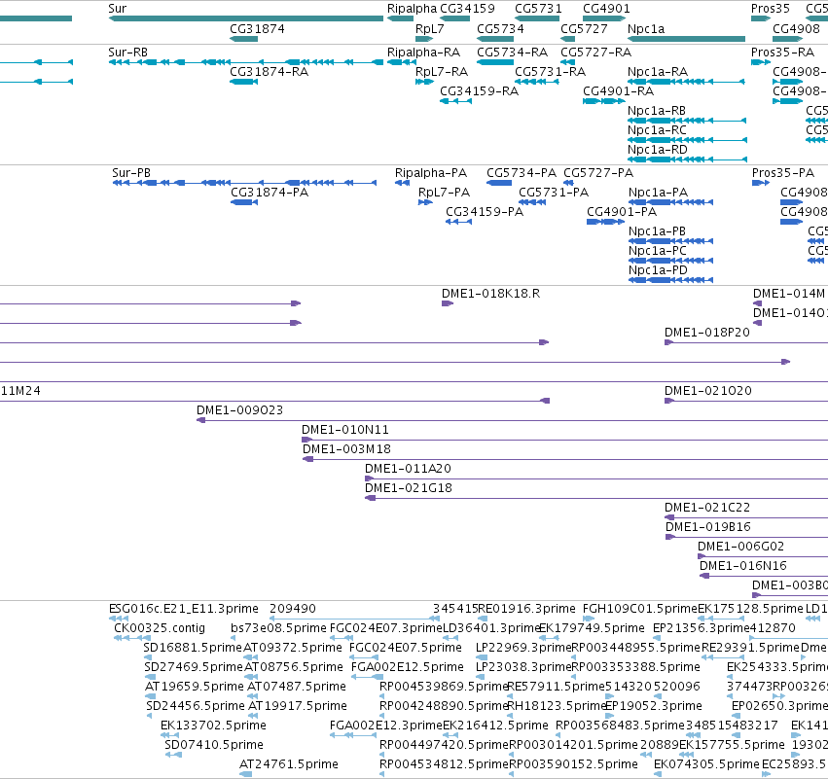Select BAC clone DME1-010N11
This screenshot has width=828, height=779.
pyautogui.click(x=564, y=440)
